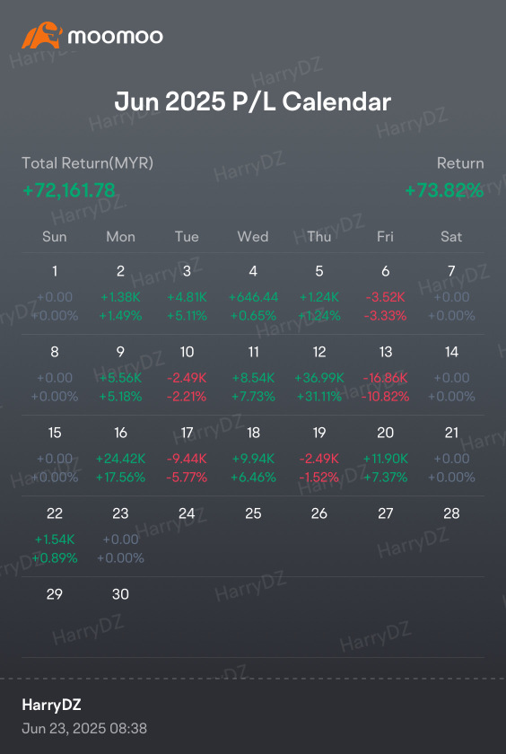Viewport: 506px width, 754px height.
Task: Select June 20 with +11.90K profit
Action: pos(386,455)
